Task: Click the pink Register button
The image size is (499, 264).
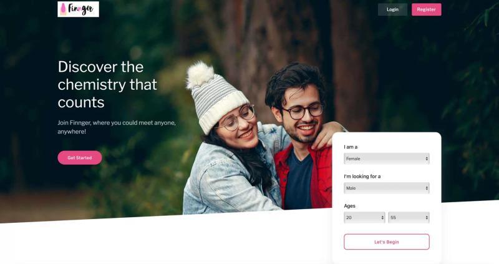Action: click(427, 9)
